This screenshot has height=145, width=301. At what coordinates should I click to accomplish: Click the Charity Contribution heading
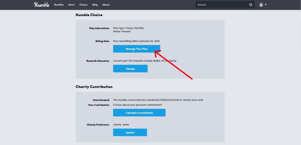94,87
